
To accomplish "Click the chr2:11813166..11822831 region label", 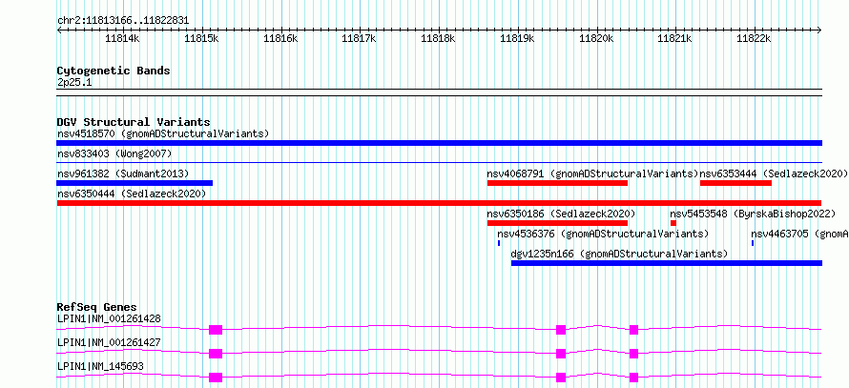I will click(x=123, y=21).
